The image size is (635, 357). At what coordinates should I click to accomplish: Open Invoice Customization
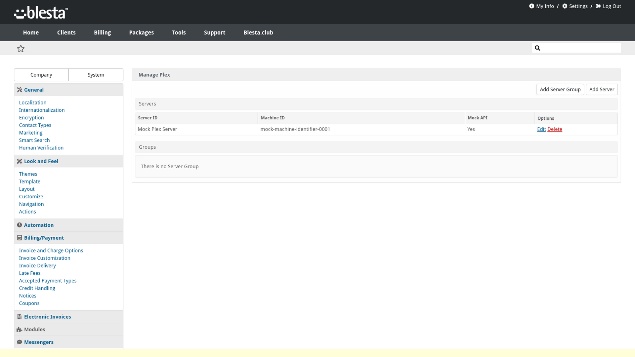[x=45, y=258]
